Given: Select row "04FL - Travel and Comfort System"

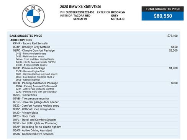Looking at the screenshot, I should click(95, 120).
